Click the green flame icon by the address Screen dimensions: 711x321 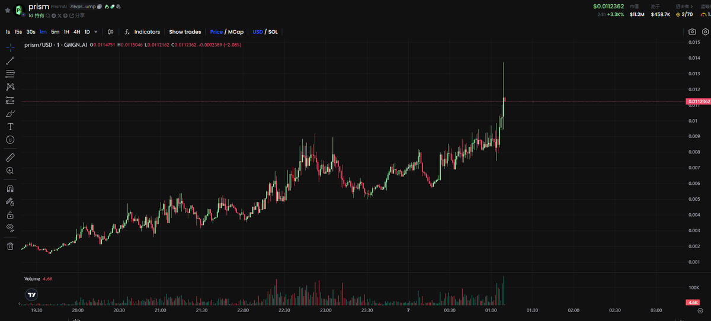[x=107, y=7]
